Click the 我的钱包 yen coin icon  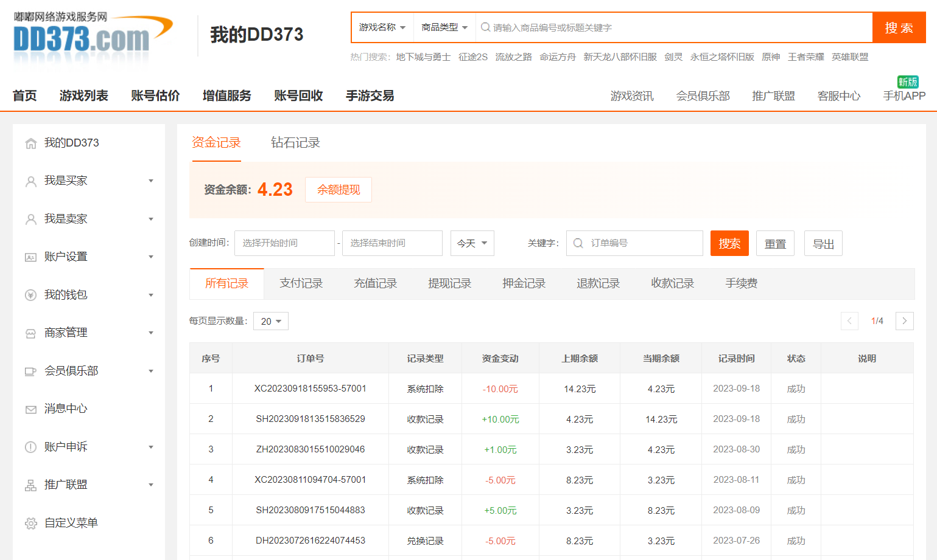(x=30, y=296)
